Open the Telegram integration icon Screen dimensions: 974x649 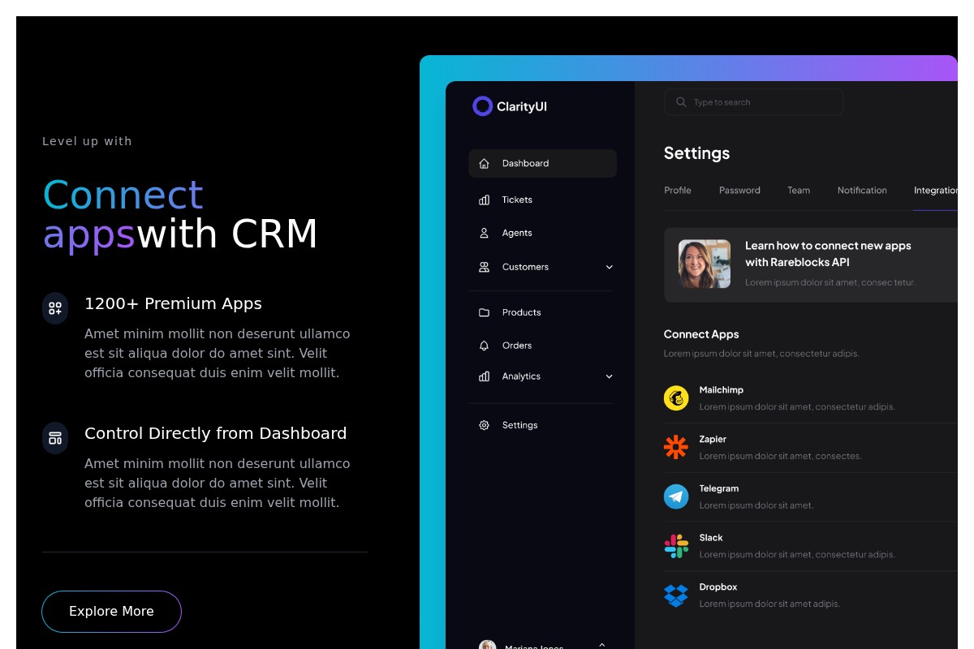pos(676,496)
